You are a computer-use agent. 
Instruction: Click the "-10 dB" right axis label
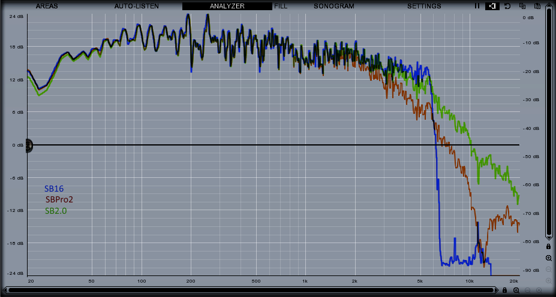[x=531, y=43]
